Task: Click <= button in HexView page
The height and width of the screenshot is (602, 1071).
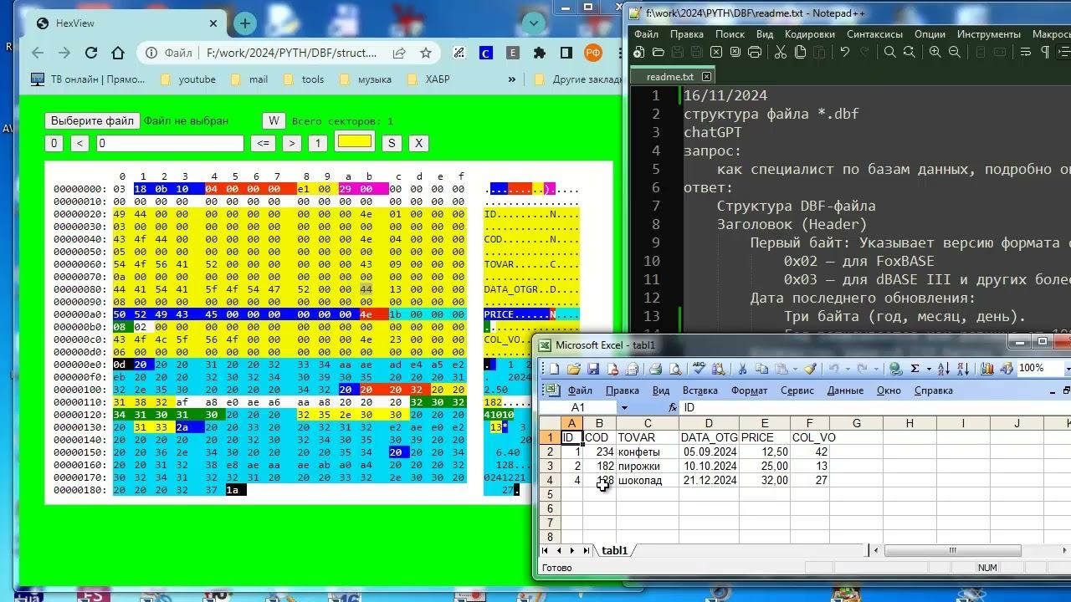Action: [264, 143]
